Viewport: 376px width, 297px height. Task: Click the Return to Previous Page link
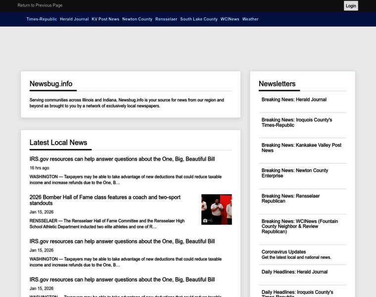[x=40, y=5]
